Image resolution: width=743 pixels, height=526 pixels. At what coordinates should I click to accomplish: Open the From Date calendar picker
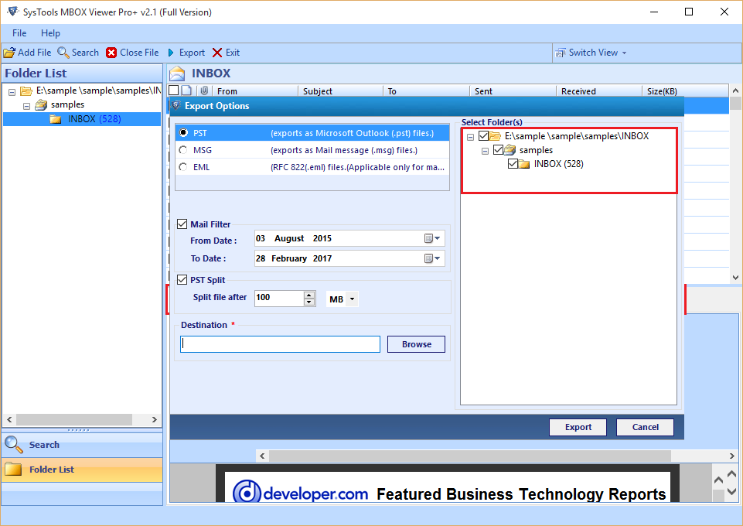(x=432, y=238)
